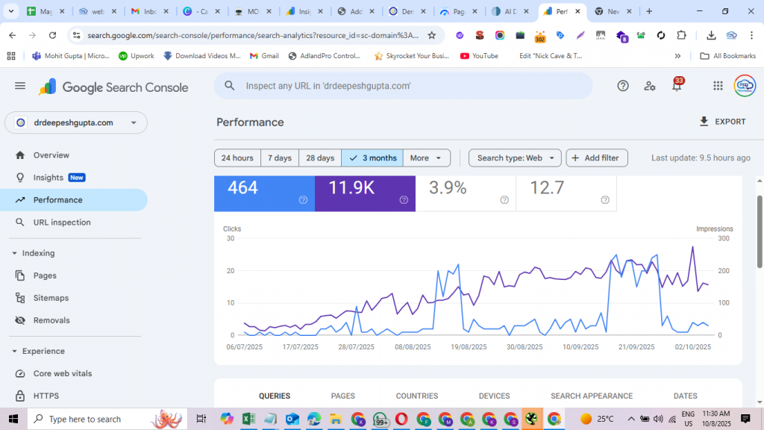Viewport: 764px width, 430px height.
Task: Open the Search type: Web dropdown
Action: [x=515, y=158]
